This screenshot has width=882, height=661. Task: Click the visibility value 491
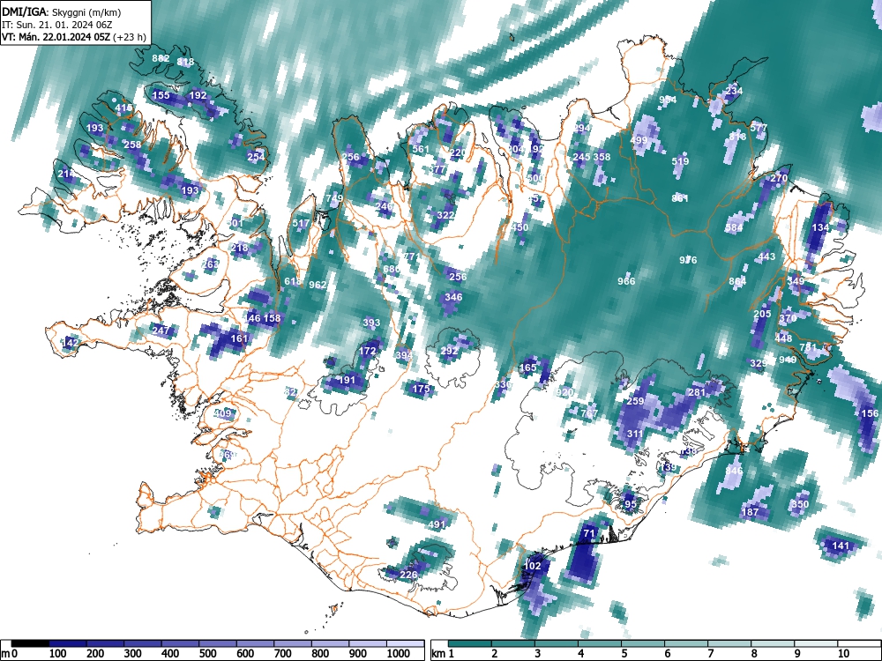(437, 525)
